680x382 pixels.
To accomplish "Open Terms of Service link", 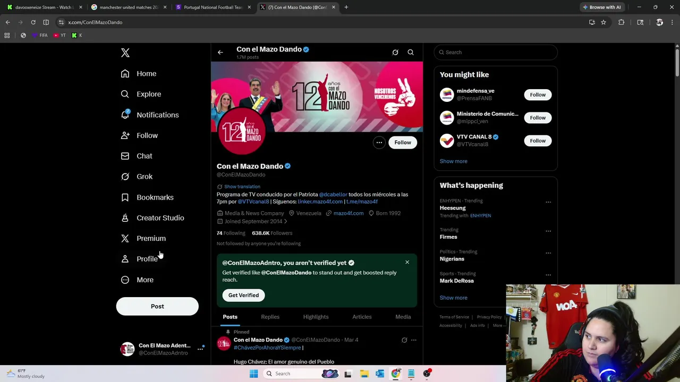I will click(454, 317).
